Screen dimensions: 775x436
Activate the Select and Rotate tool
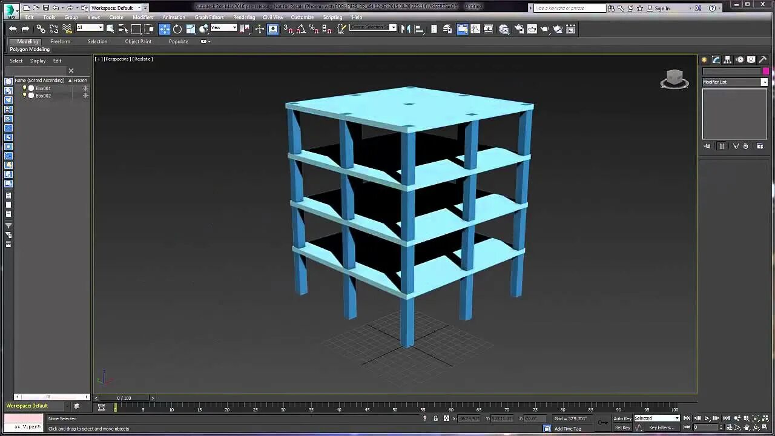[x=177, y=29]
